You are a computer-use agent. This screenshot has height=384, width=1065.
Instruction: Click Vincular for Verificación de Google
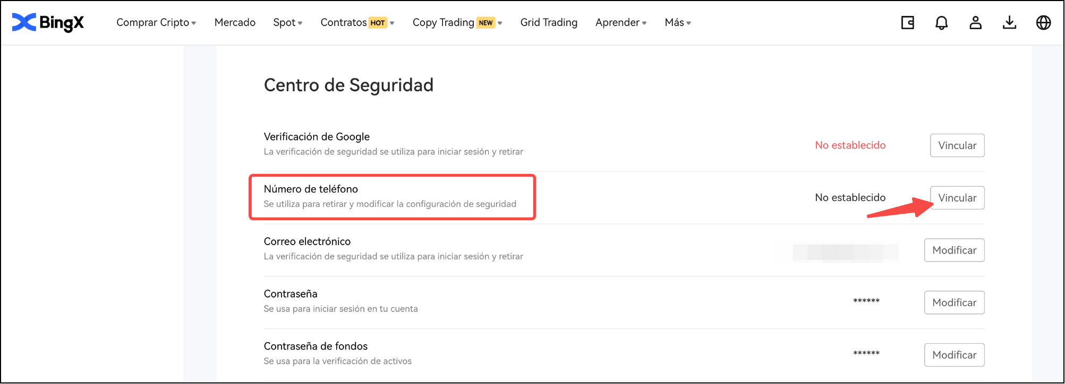pos(957,145)
